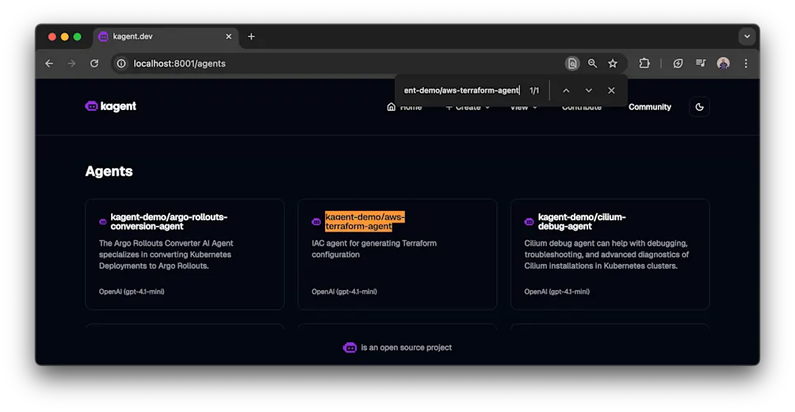This screenshot has height=412, width=795.
Task: Bookmark this page with the star icon
Action: point(613,63)
